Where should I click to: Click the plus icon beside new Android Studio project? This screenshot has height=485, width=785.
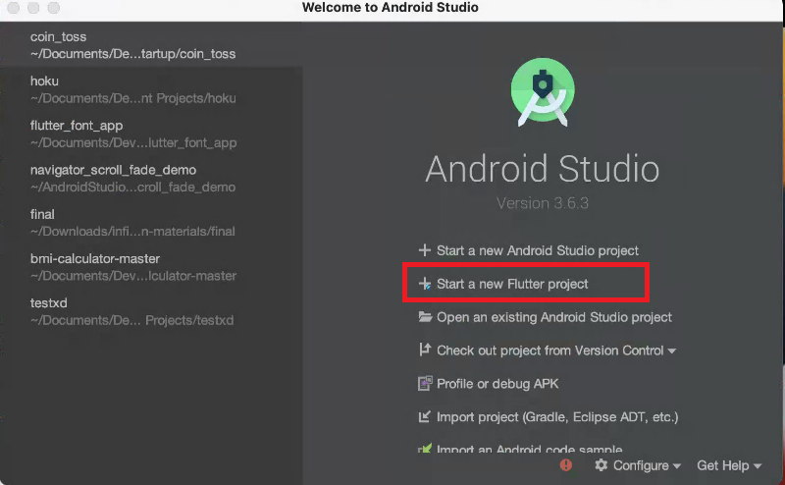425,250
